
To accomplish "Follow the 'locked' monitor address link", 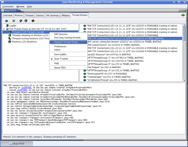I will tap(22, 90).
